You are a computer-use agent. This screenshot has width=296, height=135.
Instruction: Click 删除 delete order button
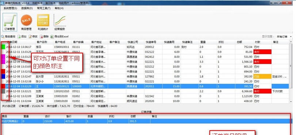[x=44, y=37]
